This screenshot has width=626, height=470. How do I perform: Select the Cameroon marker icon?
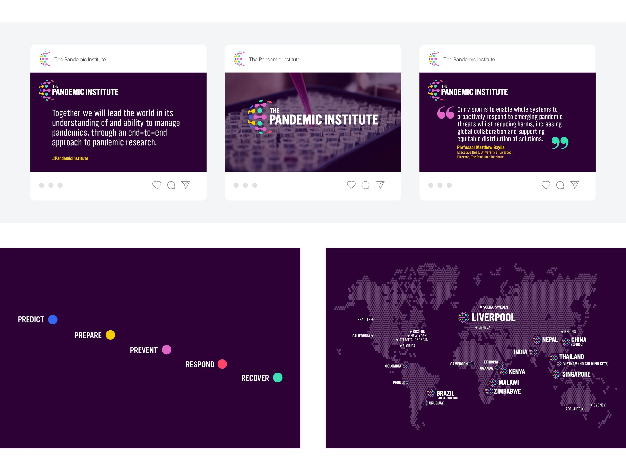(472, 364)
